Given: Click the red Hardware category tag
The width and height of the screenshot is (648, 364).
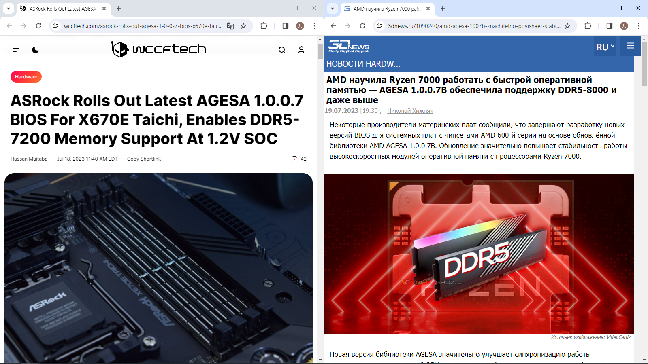Looking at the screenshot, I should point(26,77).
